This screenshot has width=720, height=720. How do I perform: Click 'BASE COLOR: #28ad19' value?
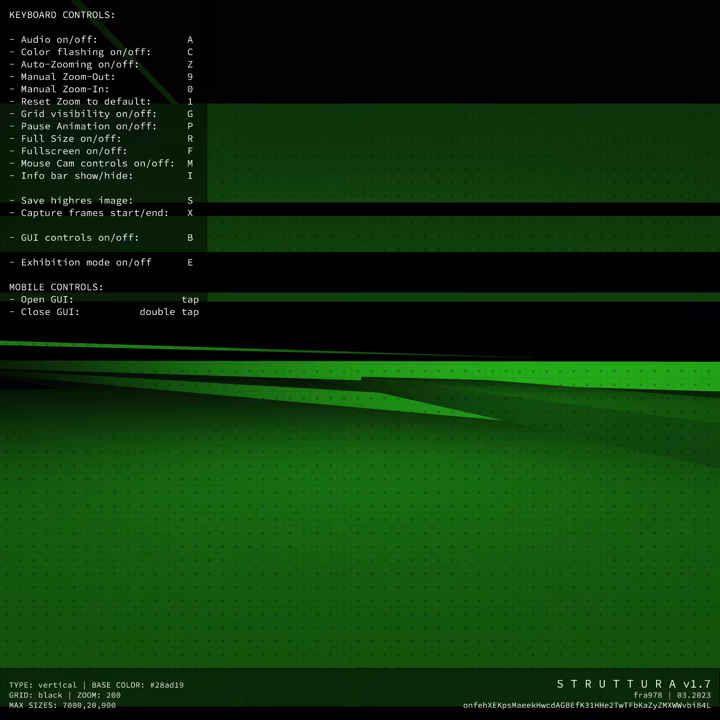[x=138, y=685]
